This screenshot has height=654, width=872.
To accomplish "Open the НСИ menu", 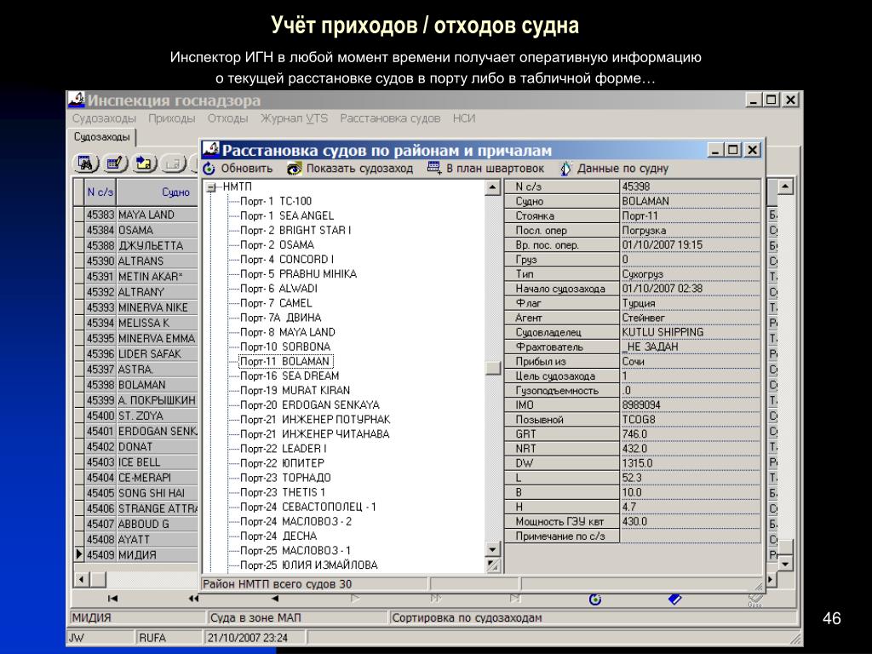I will pyautogui.click(x=464, y=118).
